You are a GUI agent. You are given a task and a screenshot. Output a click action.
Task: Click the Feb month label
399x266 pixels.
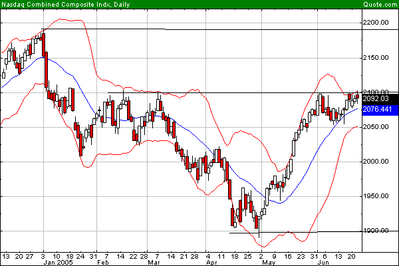click(x=103, y=263)
